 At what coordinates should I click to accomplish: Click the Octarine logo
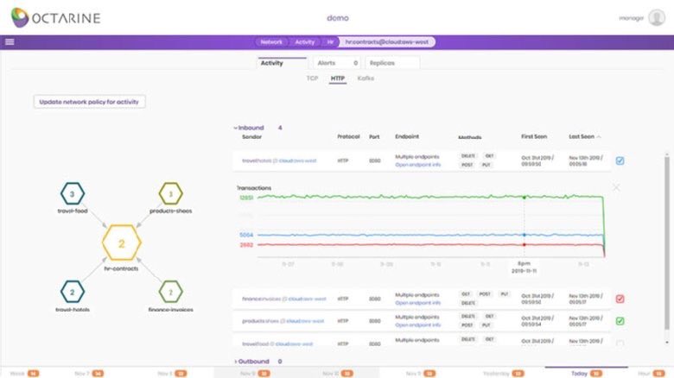point(56,18)
